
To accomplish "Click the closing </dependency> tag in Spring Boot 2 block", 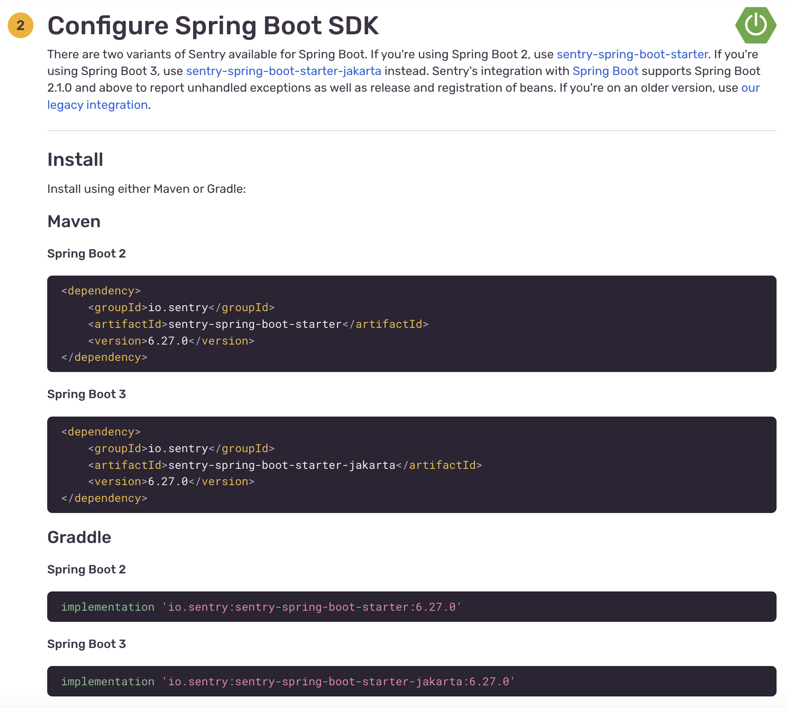I will point(104,357).
